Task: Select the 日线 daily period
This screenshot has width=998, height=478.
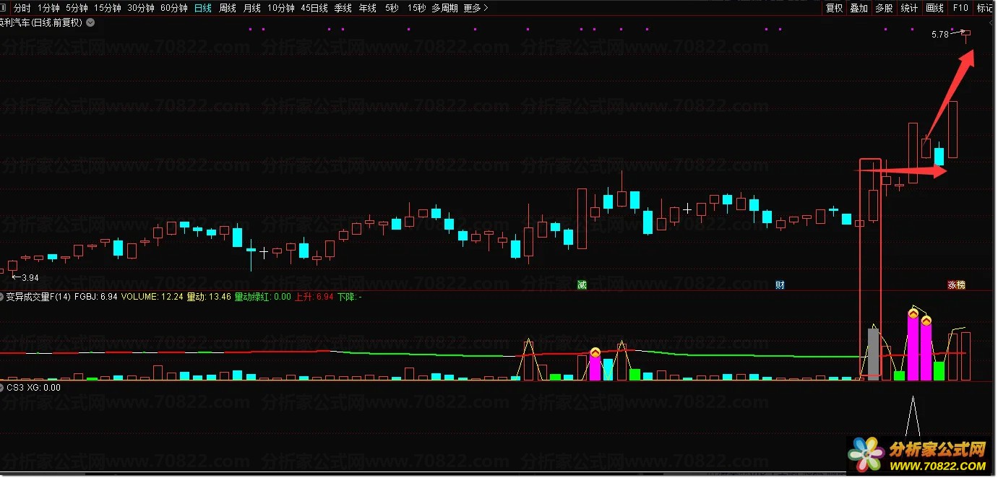Action: 203,8
